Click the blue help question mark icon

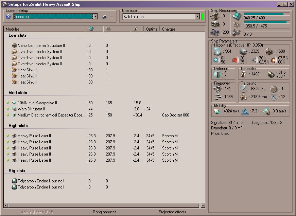pyautogui.click(x=8, y=17)
